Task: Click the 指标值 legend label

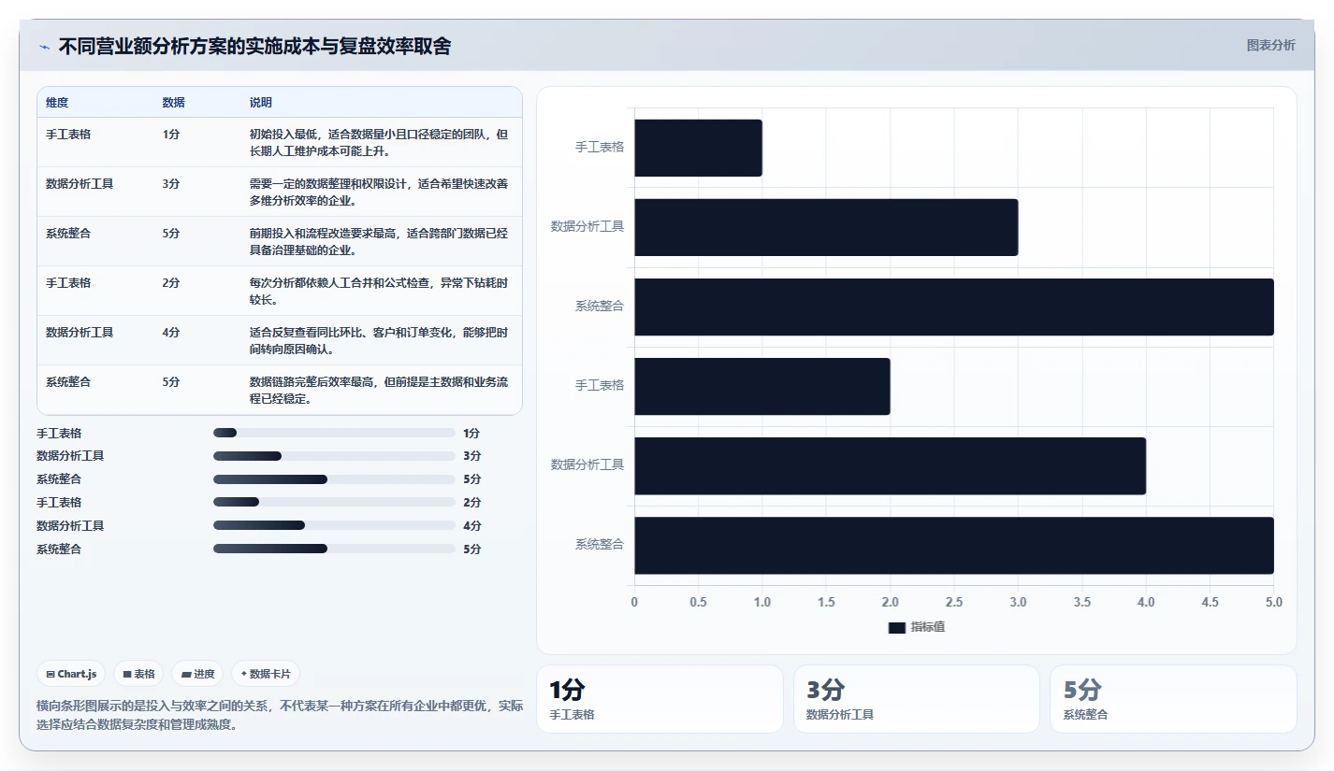Action: (x=928, y=627)
